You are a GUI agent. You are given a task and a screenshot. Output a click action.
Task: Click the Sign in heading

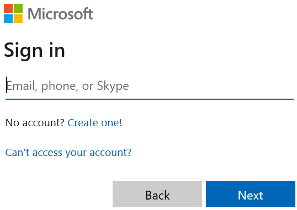34,50
